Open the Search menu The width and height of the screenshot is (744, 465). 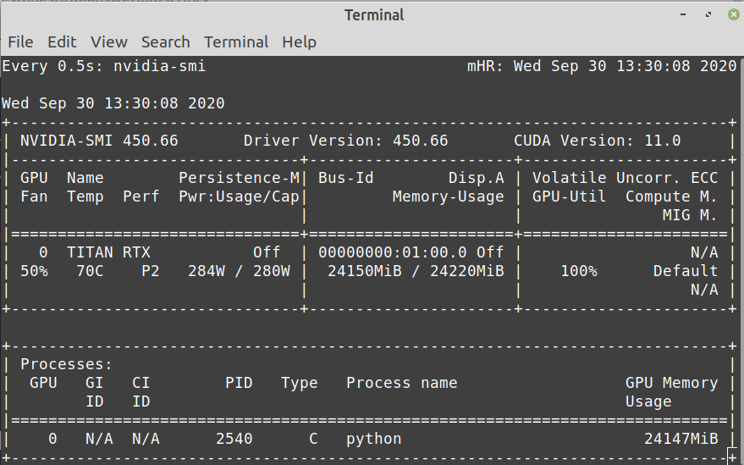click(166, 42)
